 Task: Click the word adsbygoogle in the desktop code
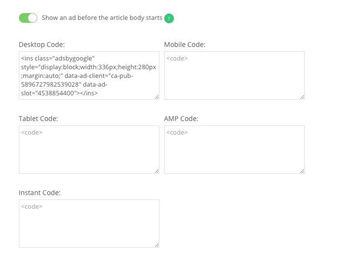pyautogui.click(x=74, y=59)
